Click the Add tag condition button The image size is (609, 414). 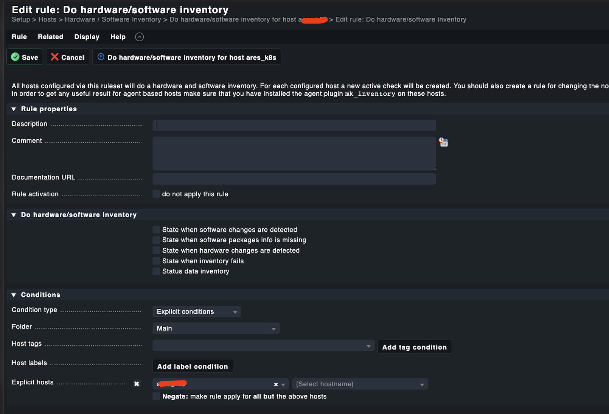(414, 347)
